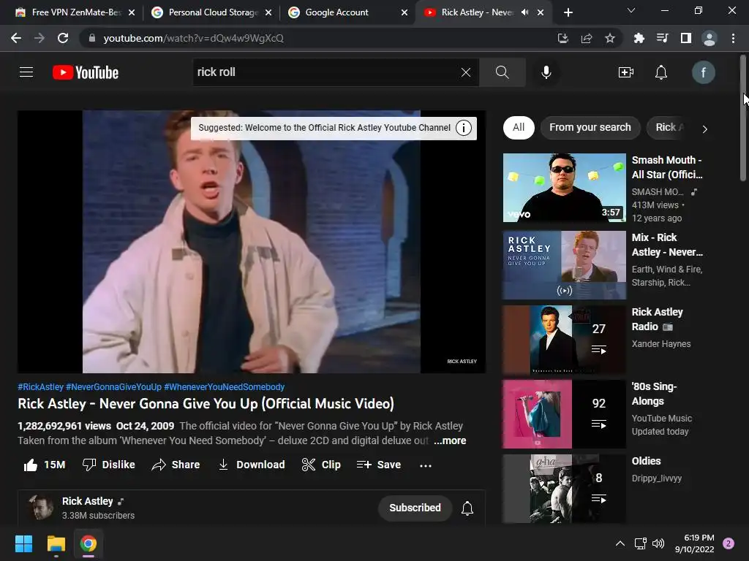The image size is (749, 561).
Task: Share this page icon in address bar
Action: (586, 38)
